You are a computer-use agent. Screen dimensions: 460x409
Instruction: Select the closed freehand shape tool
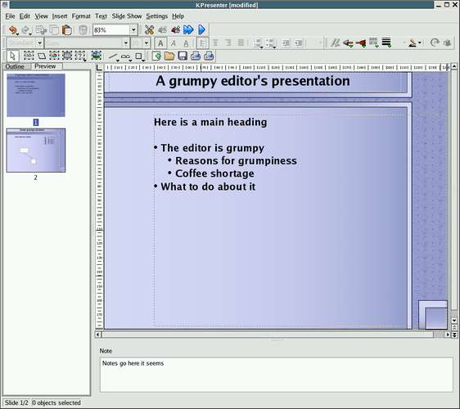tap(125, 56)
